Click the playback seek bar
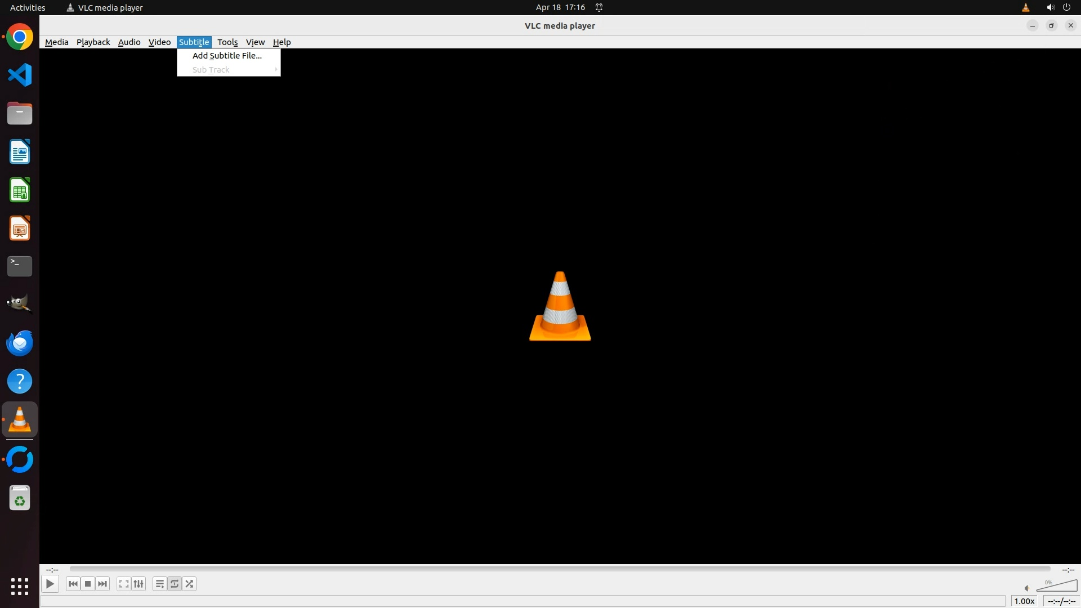This screenshot has width=1081, height=608. point(560,569)
